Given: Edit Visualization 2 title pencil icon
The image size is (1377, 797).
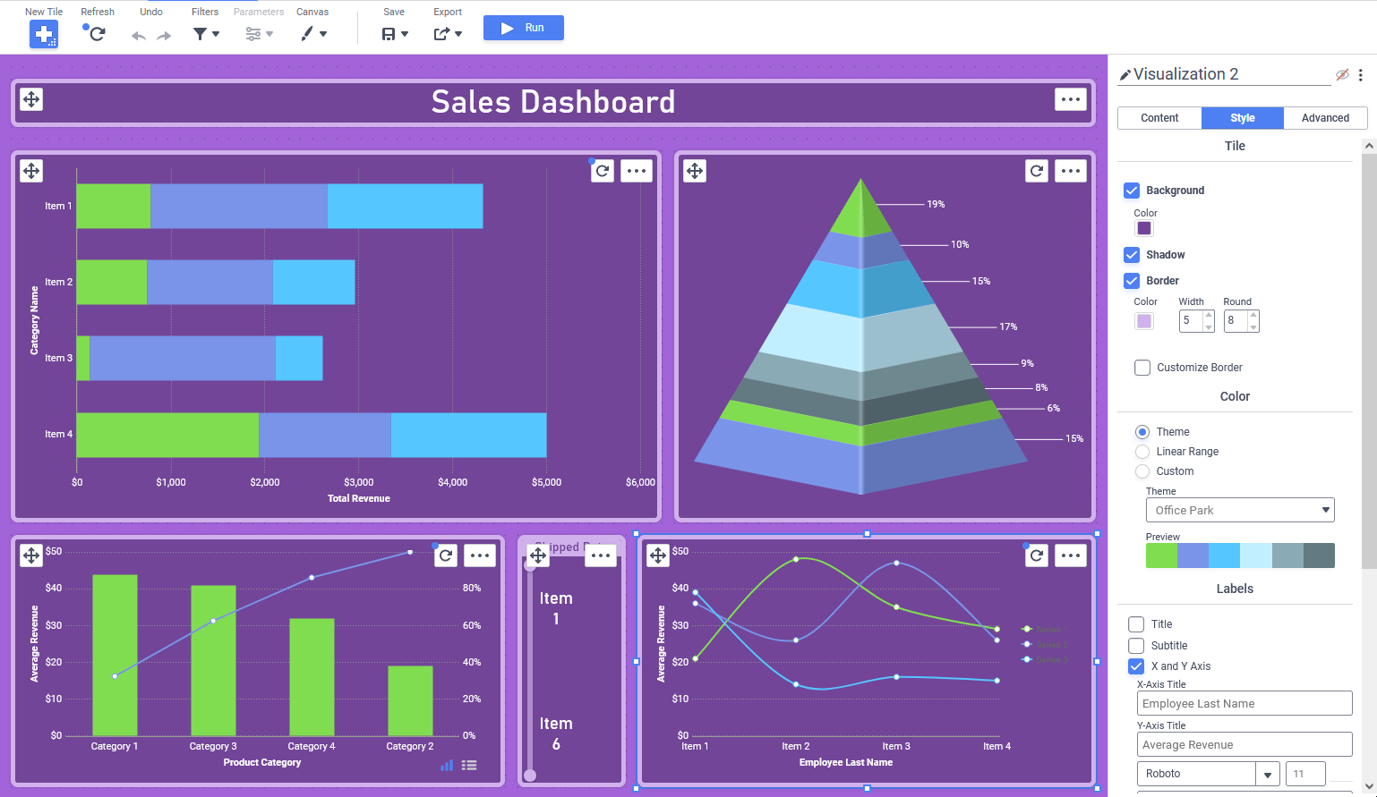Looking at the screenshot, I should coord(1125,75).
